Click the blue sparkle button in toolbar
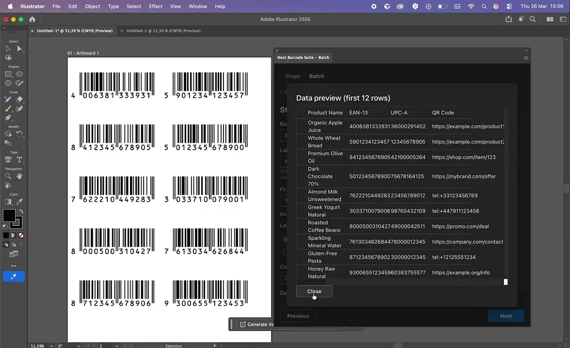The image size is (570, 348). [x=14, y=276]
